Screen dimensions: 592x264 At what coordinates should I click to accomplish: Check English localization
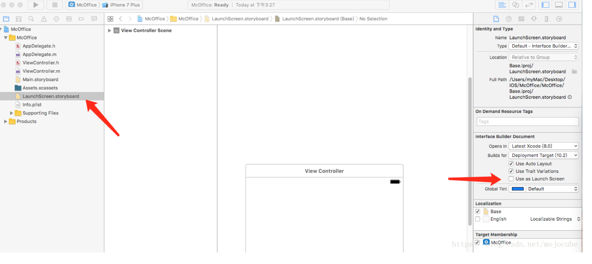coord(478,219)
